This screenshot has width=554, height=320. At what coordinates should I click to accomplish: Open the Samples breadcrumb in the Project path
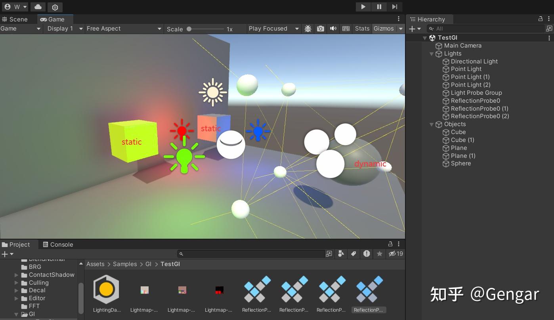pyautogui.click(x=125, y=264)
